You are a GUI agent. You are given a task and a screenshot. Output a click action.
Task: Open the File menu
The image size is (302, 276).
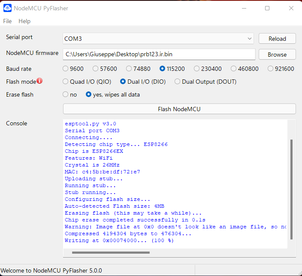point(7,21)
